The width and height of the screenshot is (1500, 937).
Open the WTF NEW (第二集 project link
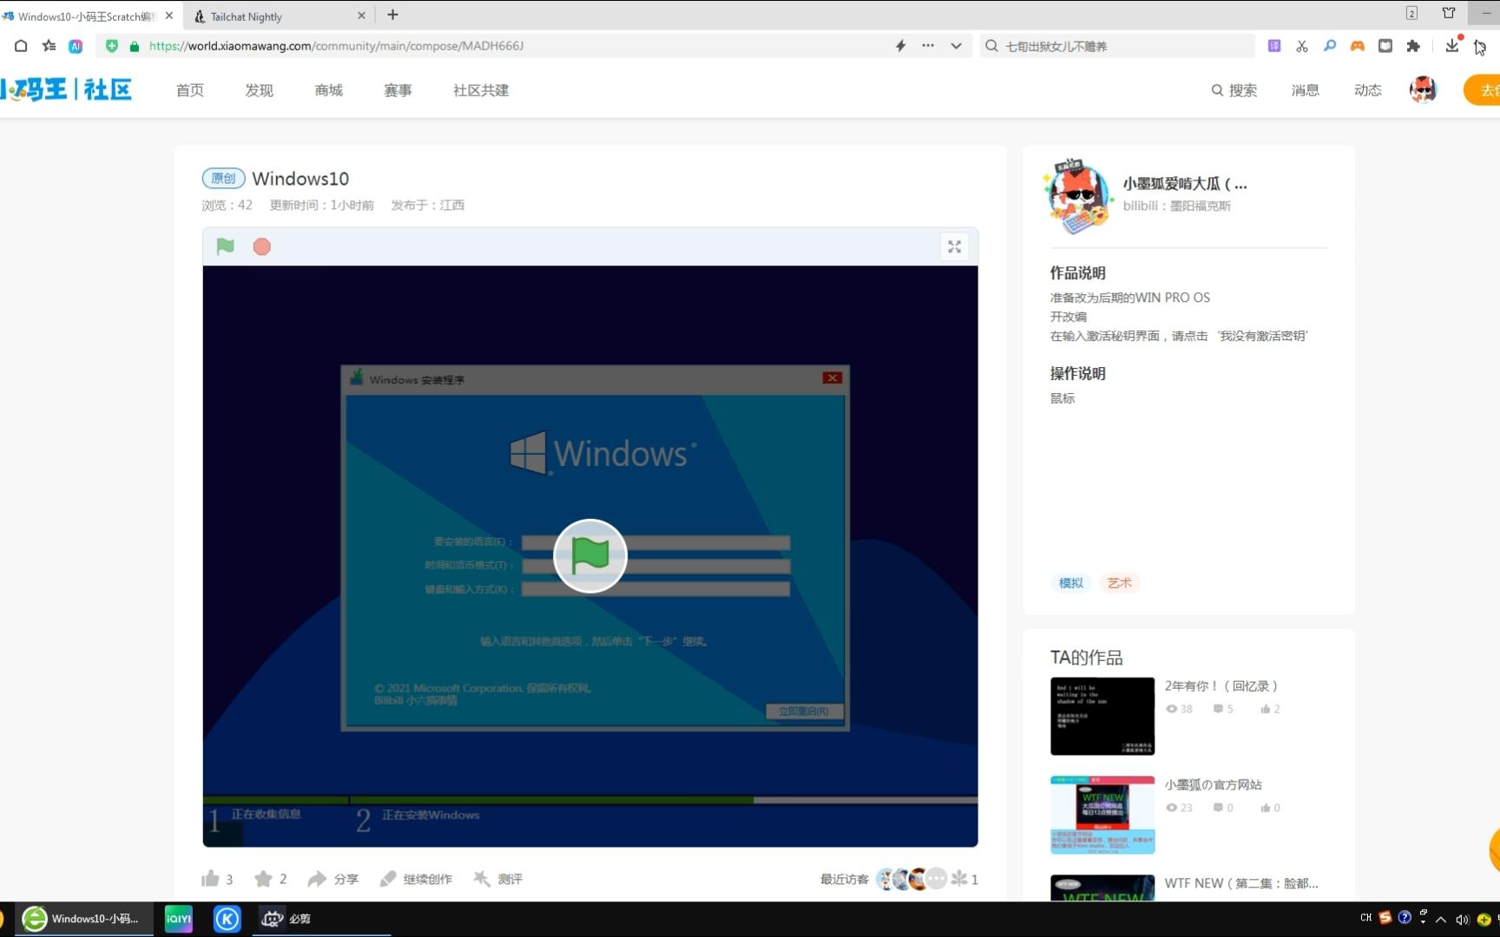click(1241, 883)
